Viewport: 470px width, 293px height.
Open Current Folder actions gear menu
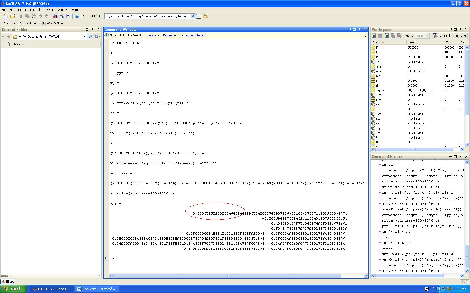[x=97, y=37]
